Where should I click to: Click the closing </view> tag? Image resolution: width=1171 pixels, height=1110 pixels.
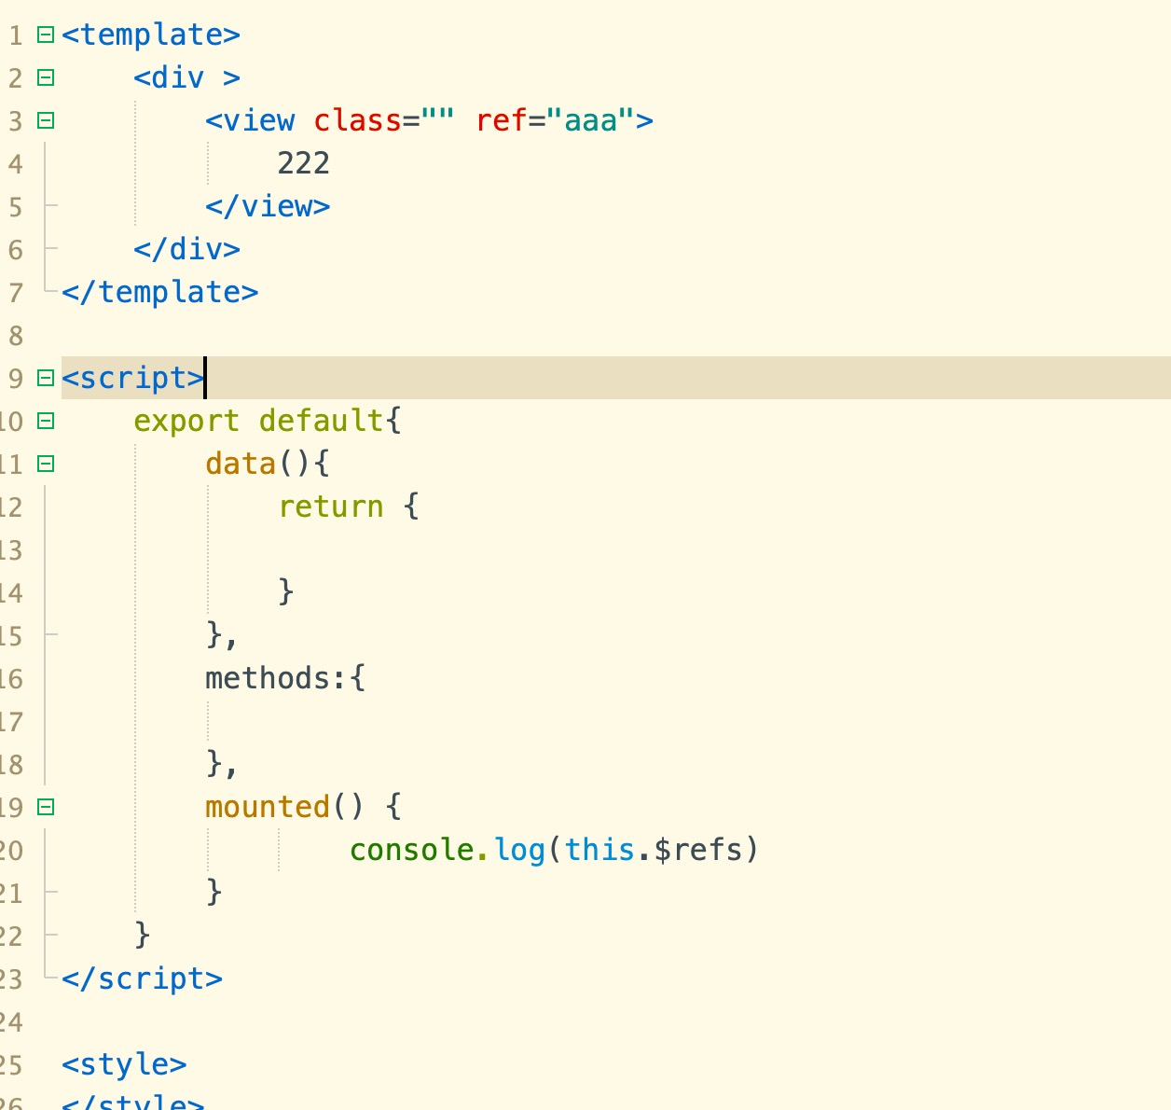pos(268,207)
